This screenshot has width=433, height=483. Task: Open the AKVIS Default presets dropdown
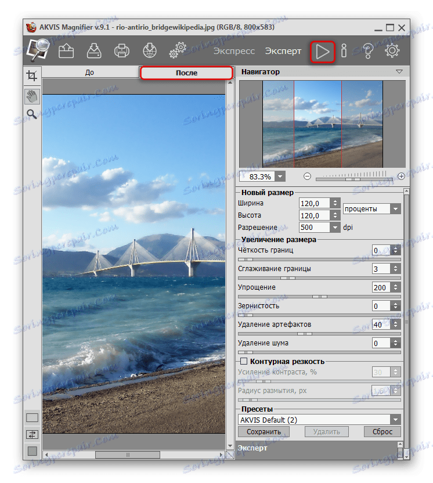pyautogui.click(x=395, y=420)
